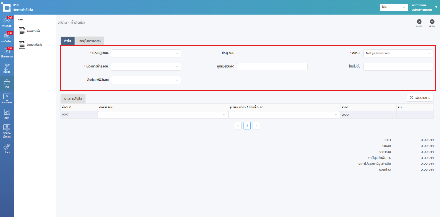Click page 1 in the pagination
This screenshot has width=440, height=217.
247,126
